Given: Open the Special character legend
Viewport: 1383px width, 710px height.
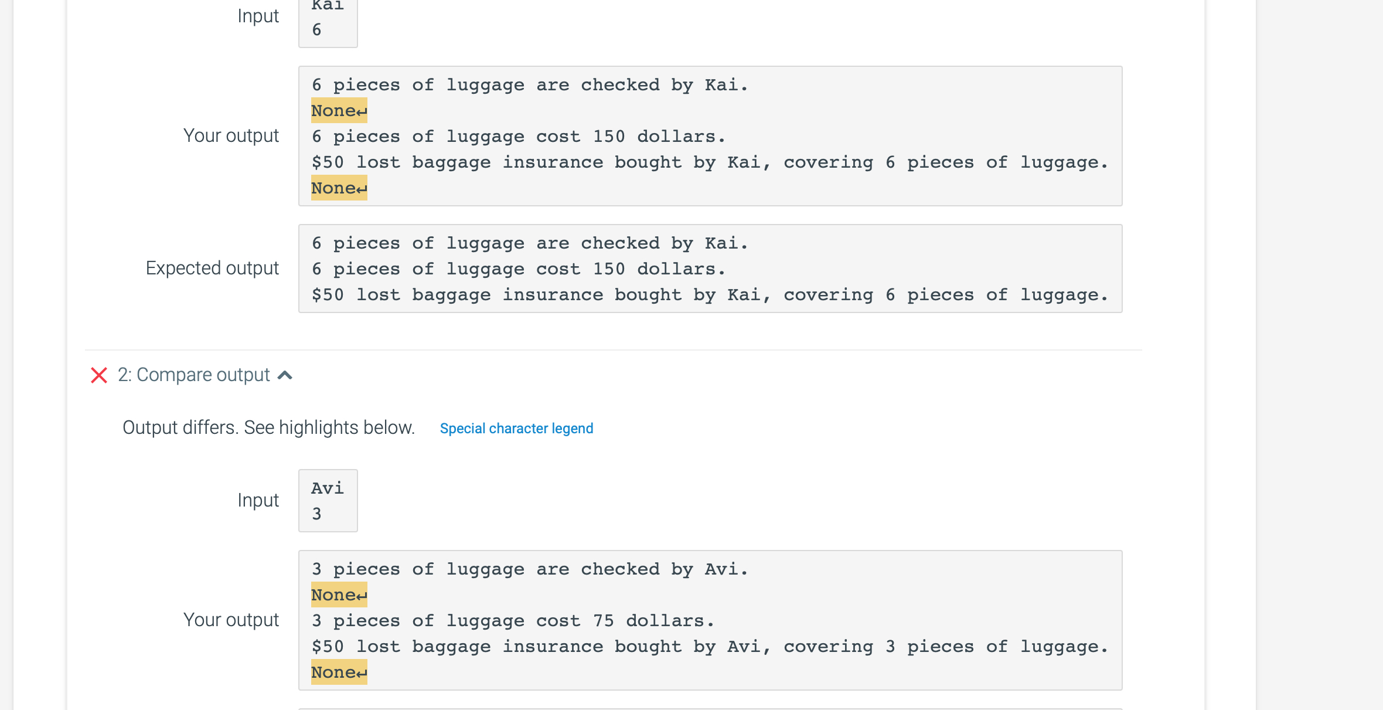Looking at the screenshot, I should (516, 429).
